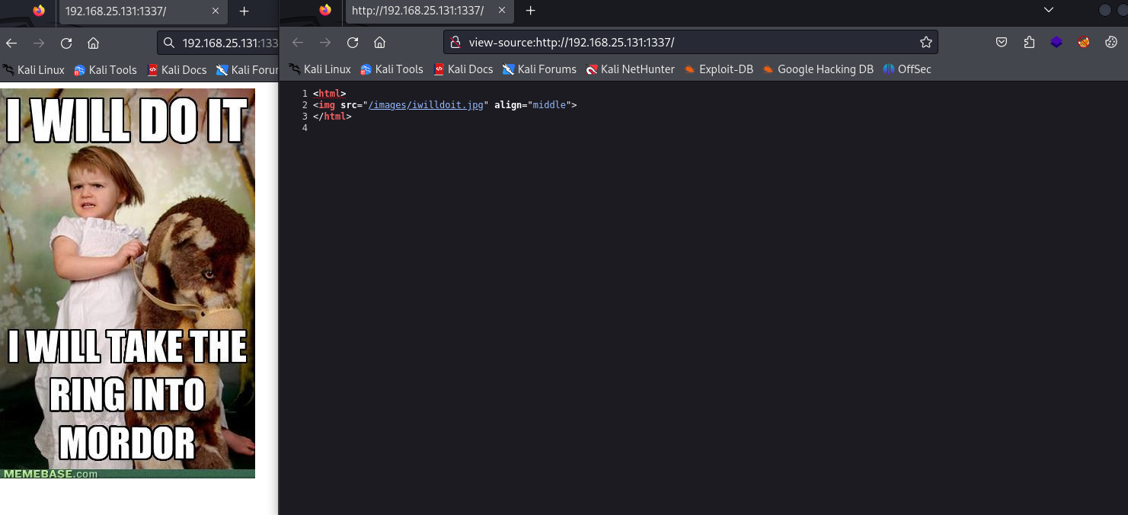The image size is (1128, 515).
Task: Click Back arrow in right Firefox window
Action: (298, 43)
